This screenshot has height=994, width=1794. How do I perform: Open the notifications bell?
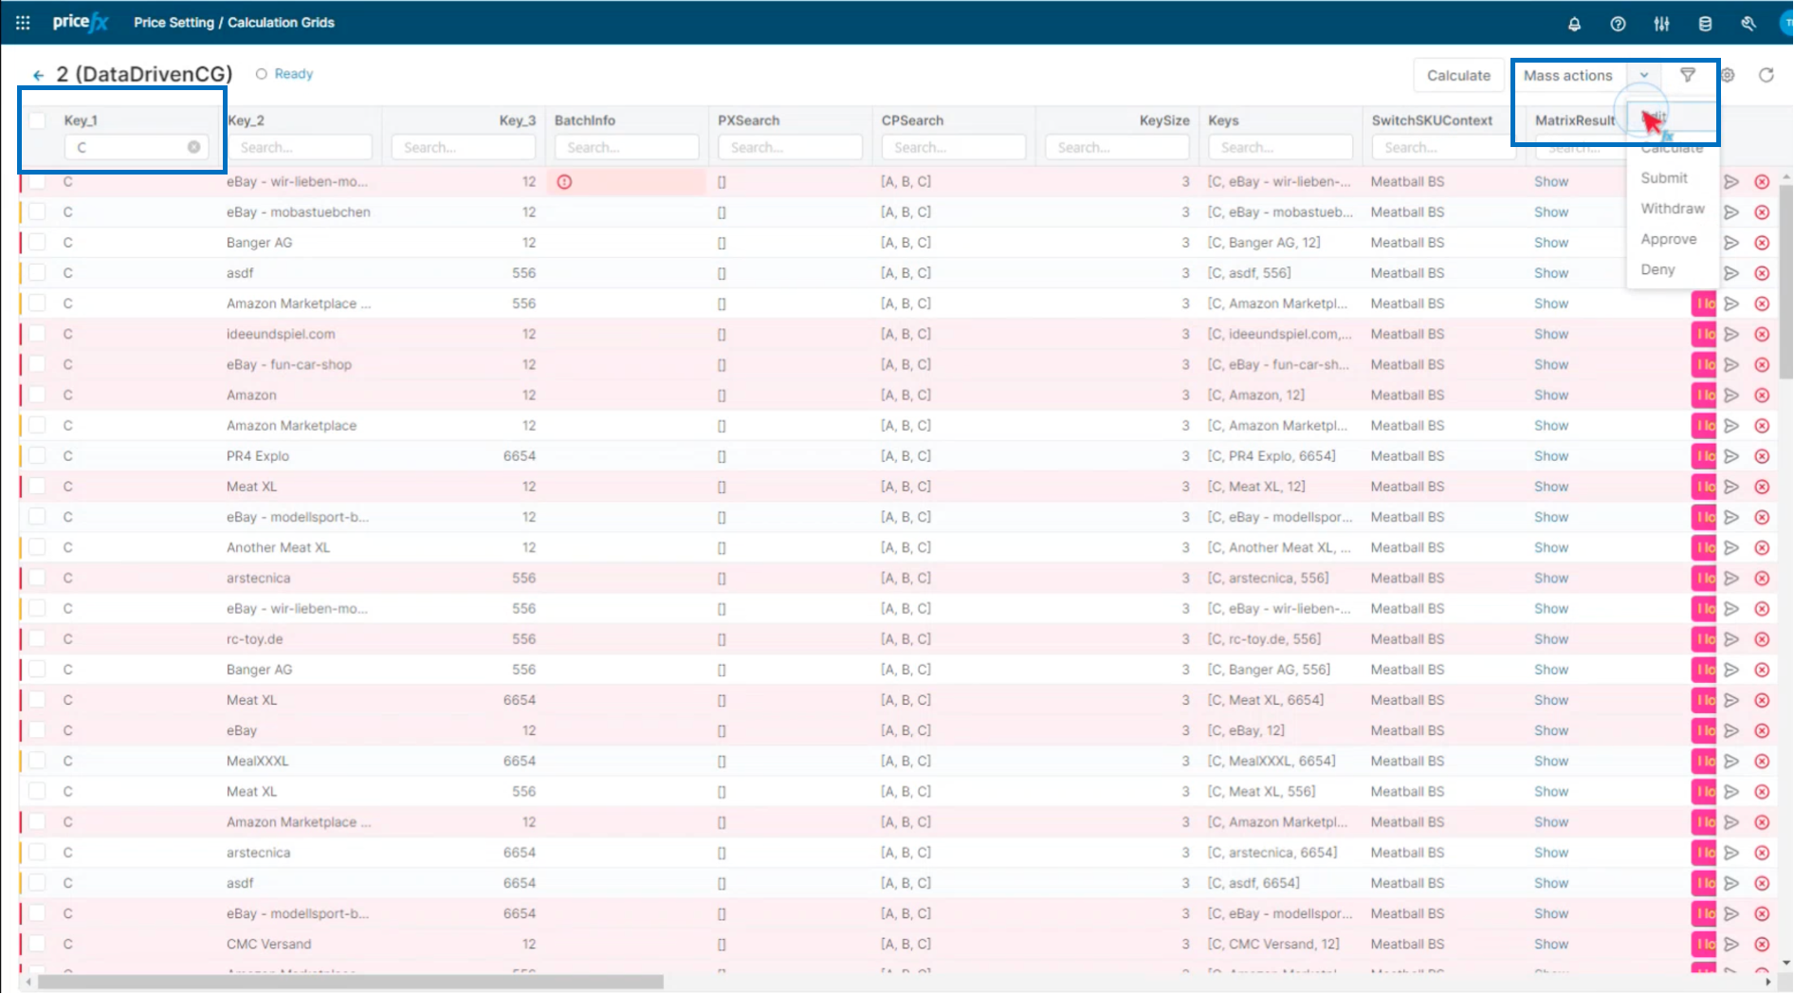[1574, 24]
